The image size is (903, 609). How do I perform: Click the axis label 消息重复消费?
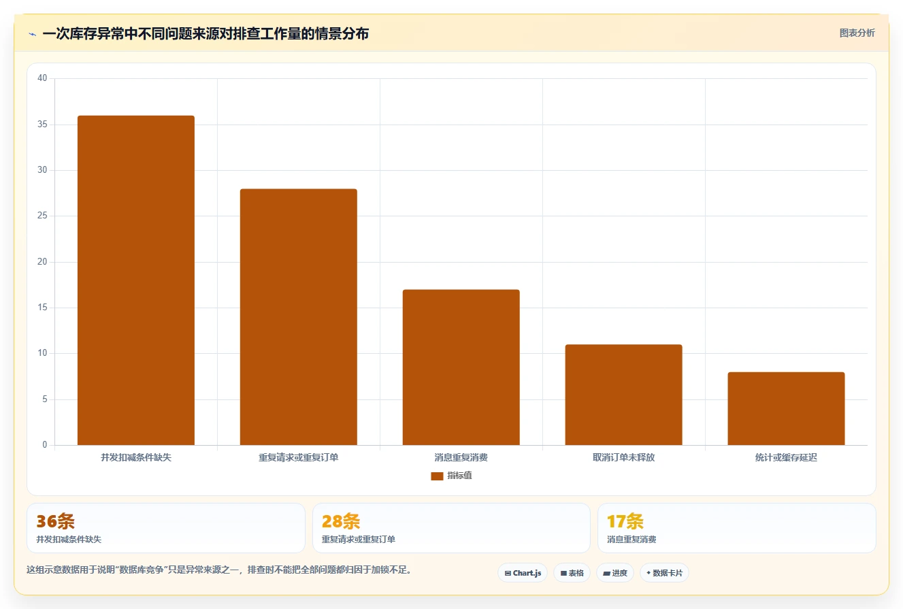click(x=461, y=458)
